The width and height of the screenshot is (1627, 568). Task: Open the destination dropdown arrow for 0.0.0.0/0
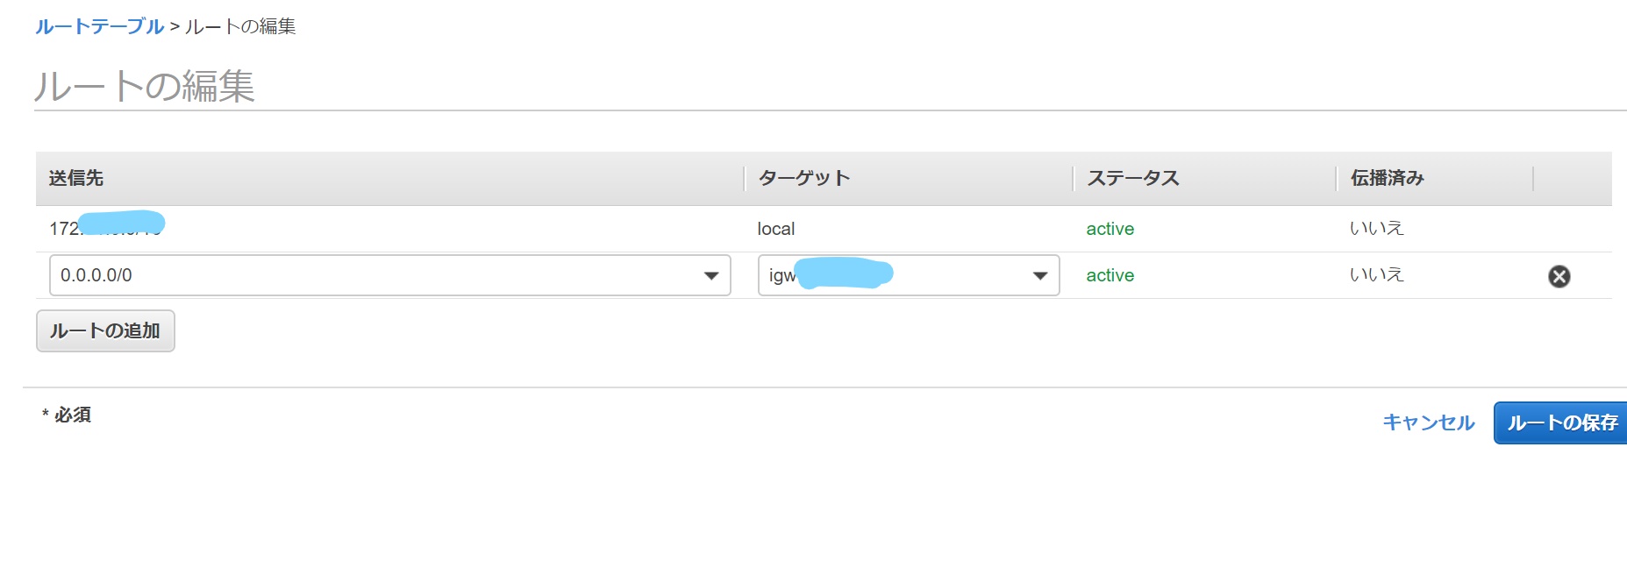pyautogui.click(x=712, y=275)
